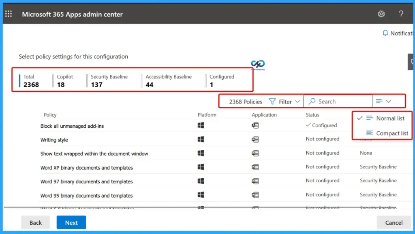Sort by Platform column header
The image size is (415, 234).
[207, 115]
